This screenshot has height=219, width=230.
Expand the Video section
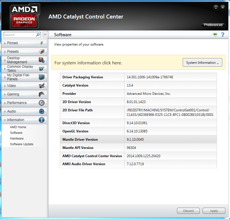pos(24,86)
